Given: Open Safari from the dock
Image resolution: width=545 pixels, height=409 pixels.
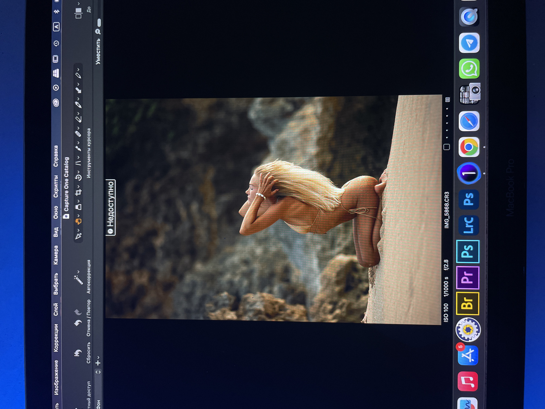Looking at the screenshot, I should pos(469,121).
